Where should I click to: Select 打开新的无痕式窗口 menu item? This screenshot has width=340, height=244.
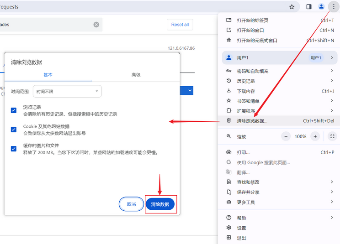279,40
